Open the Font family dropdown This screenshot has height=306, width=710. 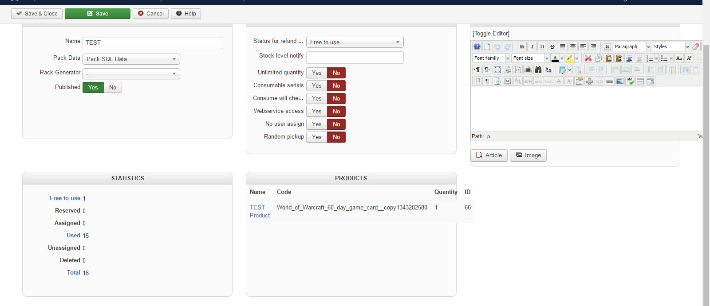point(492,58)
